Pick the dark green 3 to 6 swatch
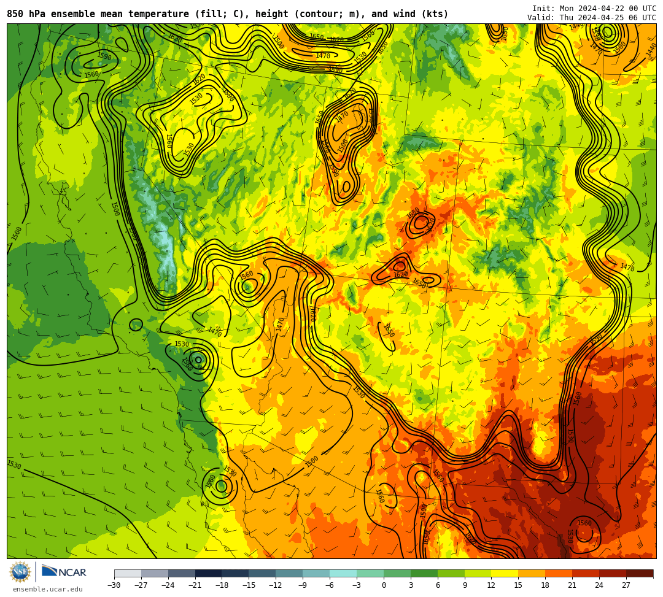This screenshot has width=663, height=597. pyautogui.click(x=424, y=573)
